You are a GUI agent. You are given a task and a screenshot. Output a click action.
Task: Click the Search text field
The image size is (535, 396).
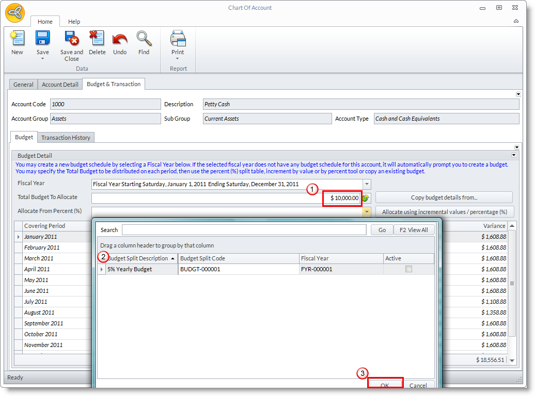coord(244,230)
